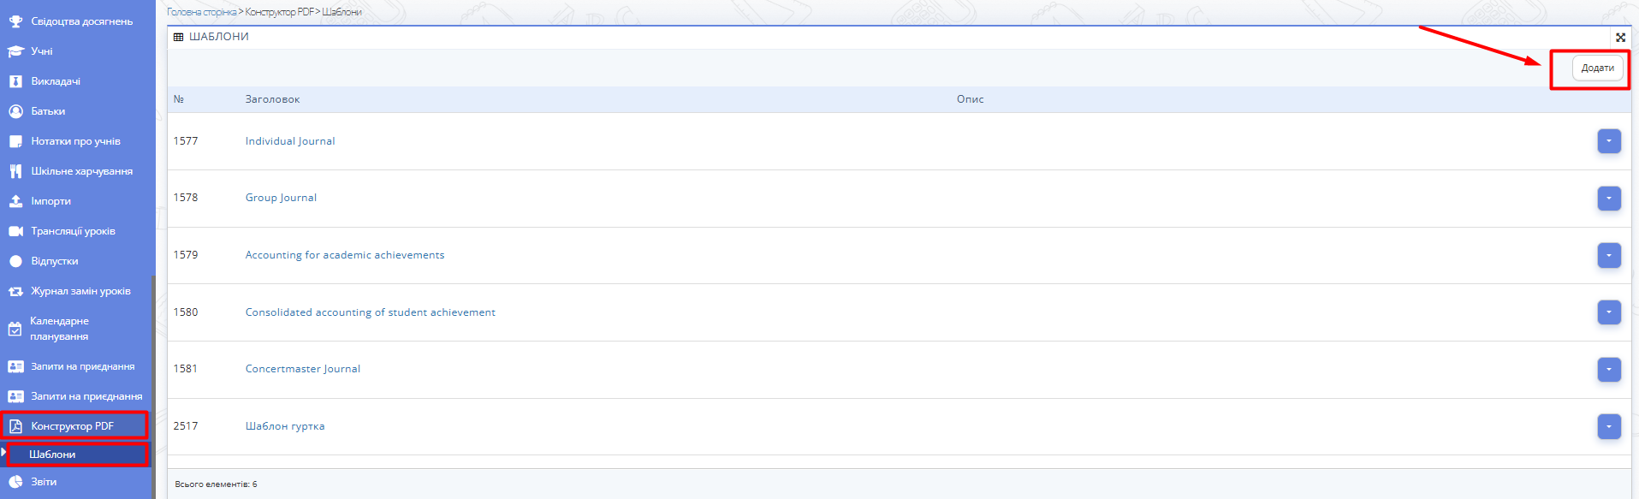
Task: Expand the panel with the fullscreen icon
Action: (x=1620, y=38)
